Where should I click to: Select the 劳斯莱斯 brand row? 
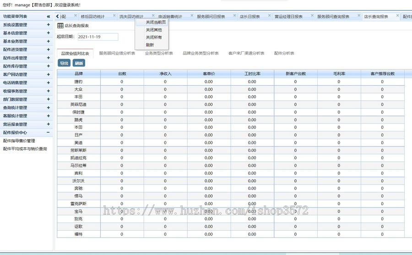pyautogui.click(x=231, y=150)
